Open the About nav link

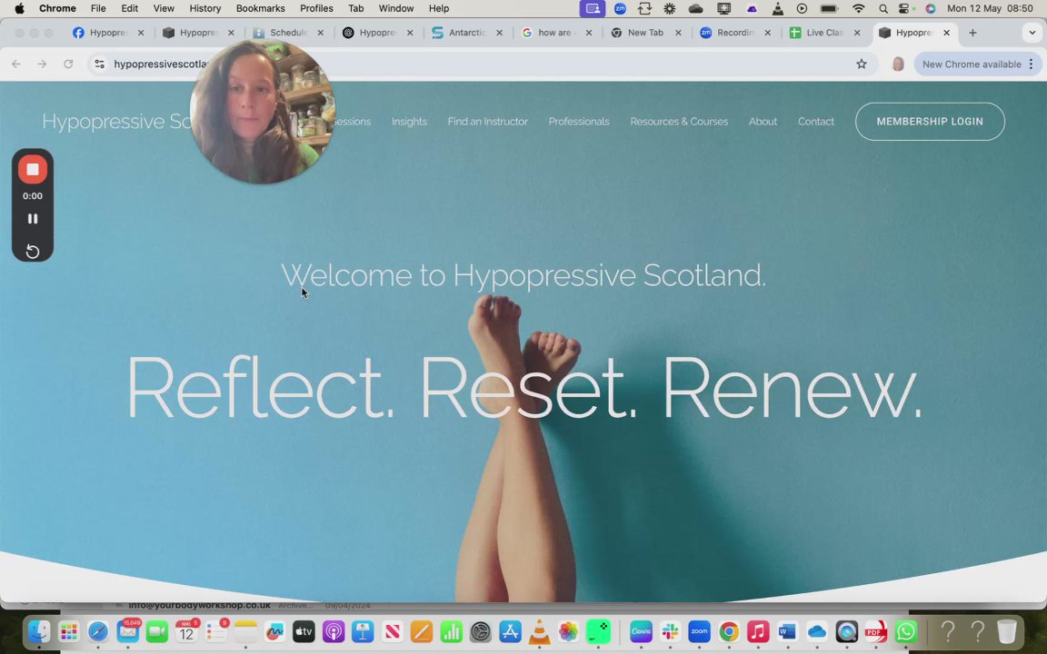tap(763, 122)
